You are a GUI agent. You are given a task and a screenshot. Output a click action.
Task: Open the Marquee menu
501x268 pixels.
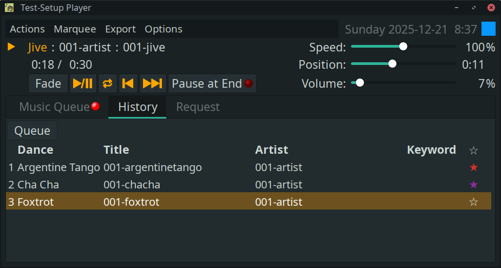coord(75,29)
